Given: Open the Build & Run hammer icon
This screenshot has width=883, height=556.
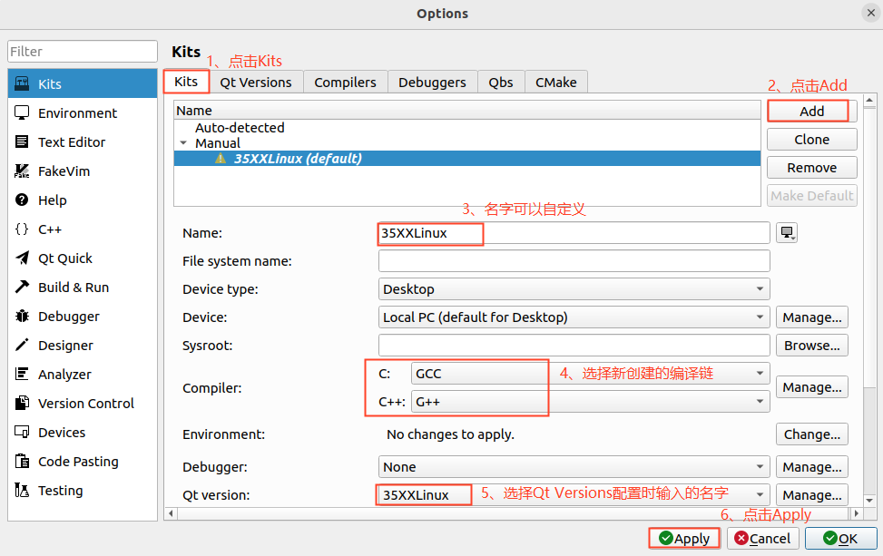Looking at the screenshot, I should pos(22,287).
